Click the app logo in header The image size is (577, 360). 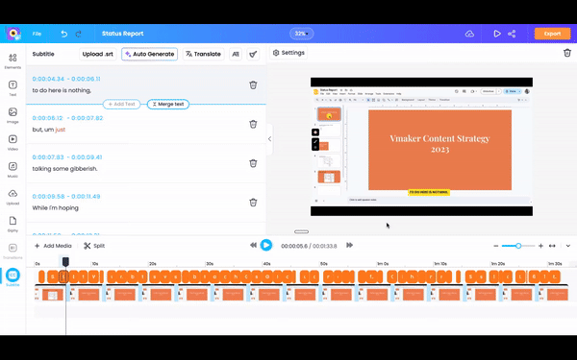coord(13,34)
